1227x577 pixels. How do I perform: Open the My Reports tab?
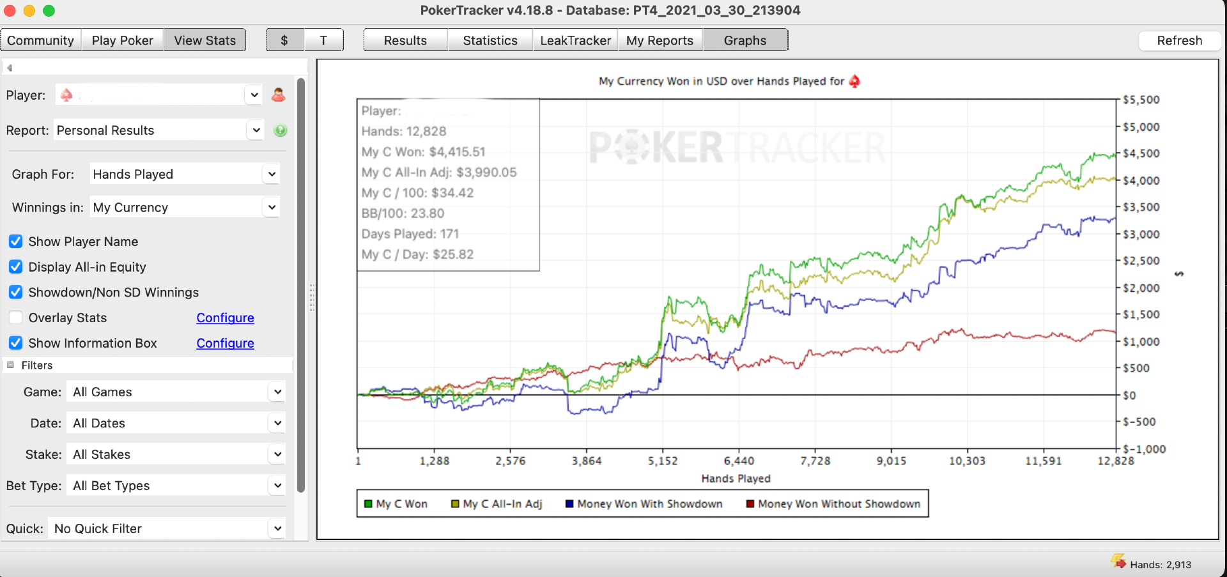point(660,40)
